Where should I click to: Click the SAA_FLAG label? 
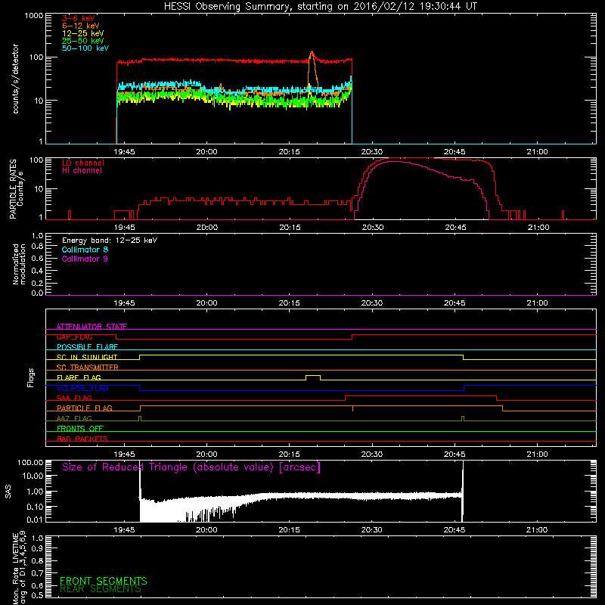click(x=74, y=398)
